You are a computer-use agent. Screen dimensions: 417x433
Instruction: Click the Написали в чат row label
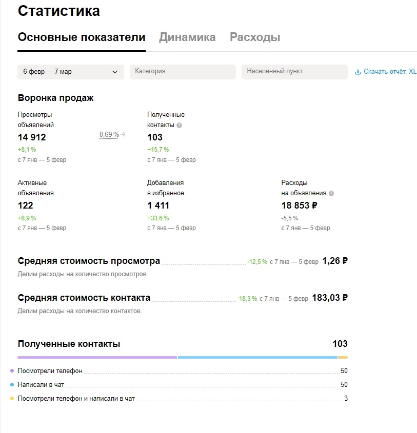click(x=41, y=385)
